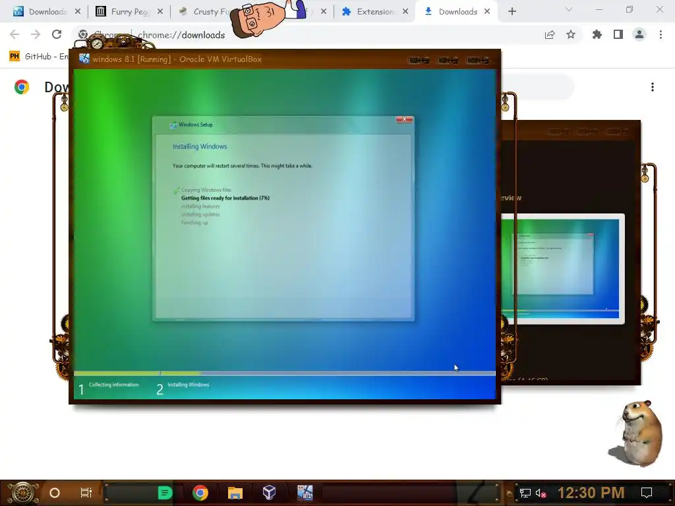Click step 2 "Installing Windows" label
Screen dimensions: 675x506
click(188, 385)
